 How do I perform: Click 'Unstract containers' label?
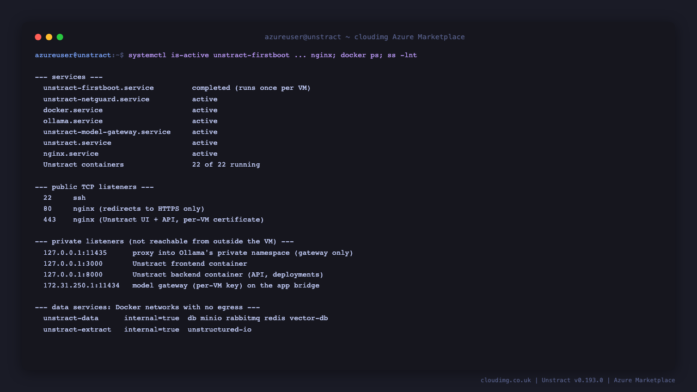[x=84, y=164]
